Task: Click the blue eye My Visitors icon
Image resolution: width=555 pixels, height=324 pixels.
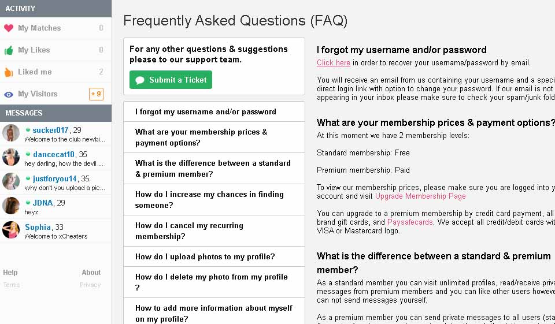Action: pos(9,94)
